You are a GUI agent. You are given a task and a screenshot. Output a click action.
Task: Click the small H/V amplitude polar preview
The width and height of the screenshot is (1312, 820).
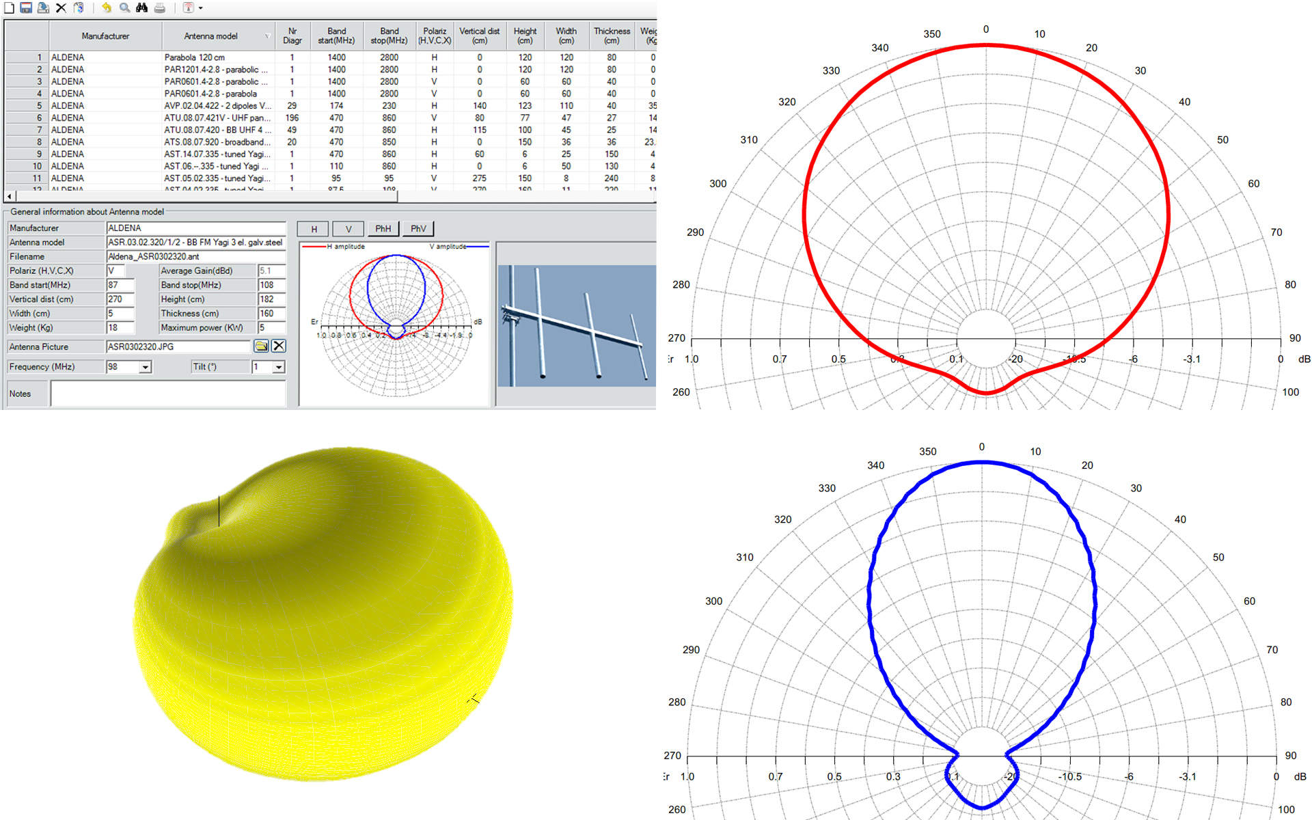click(x=396, y=324)
